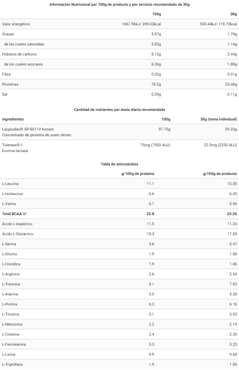Click the Ingredientes column header

pyautogui.click(x=13, y=119)
